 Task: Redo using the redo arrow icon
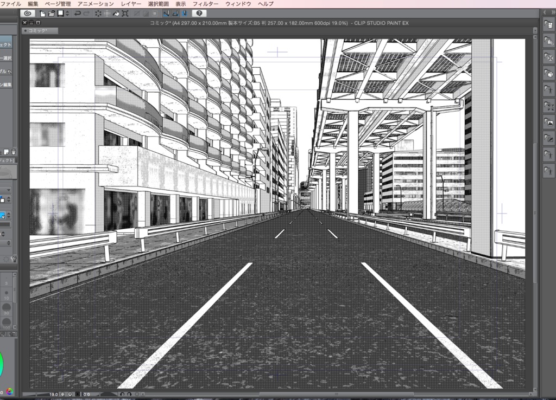[85, 13]
